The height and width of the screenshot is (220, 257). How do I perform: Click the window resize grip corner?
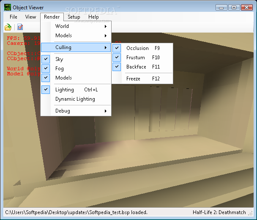point(250,213)
